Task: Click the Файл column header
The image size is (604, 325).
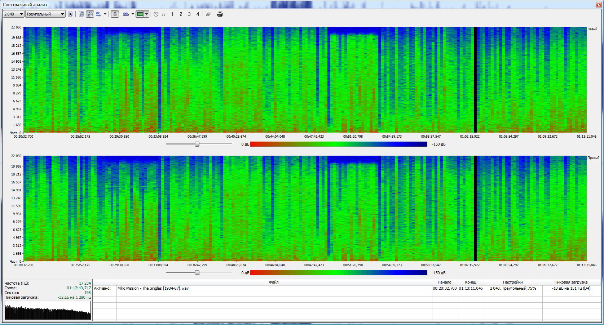Action: [x=274, y=282]
